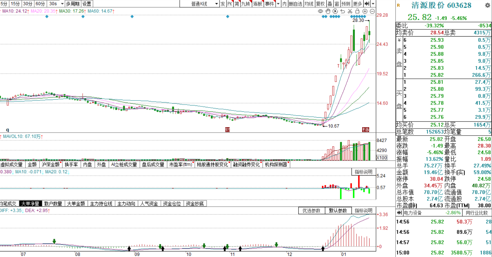This screenshot has width=492, height=257.
Task: Click the X100 volume scale label
Action: tap(382, 158)
